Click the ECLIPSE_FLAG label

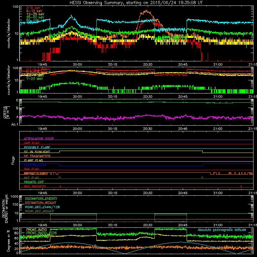pos(35,165)
